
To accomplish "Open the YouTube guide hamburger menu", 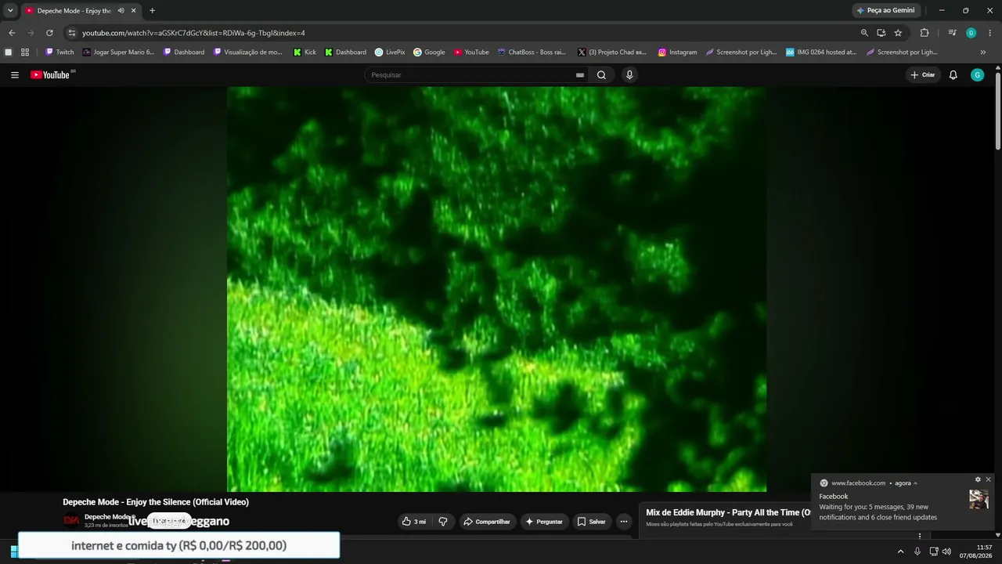I will coord(15,75).
